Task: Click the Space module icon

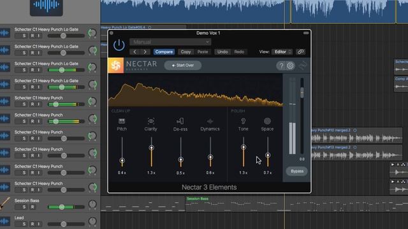Action: (267, 121)
